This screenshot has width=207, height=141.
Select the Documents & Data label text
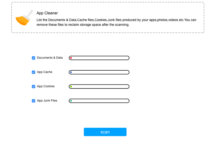[x=50, y=58]
